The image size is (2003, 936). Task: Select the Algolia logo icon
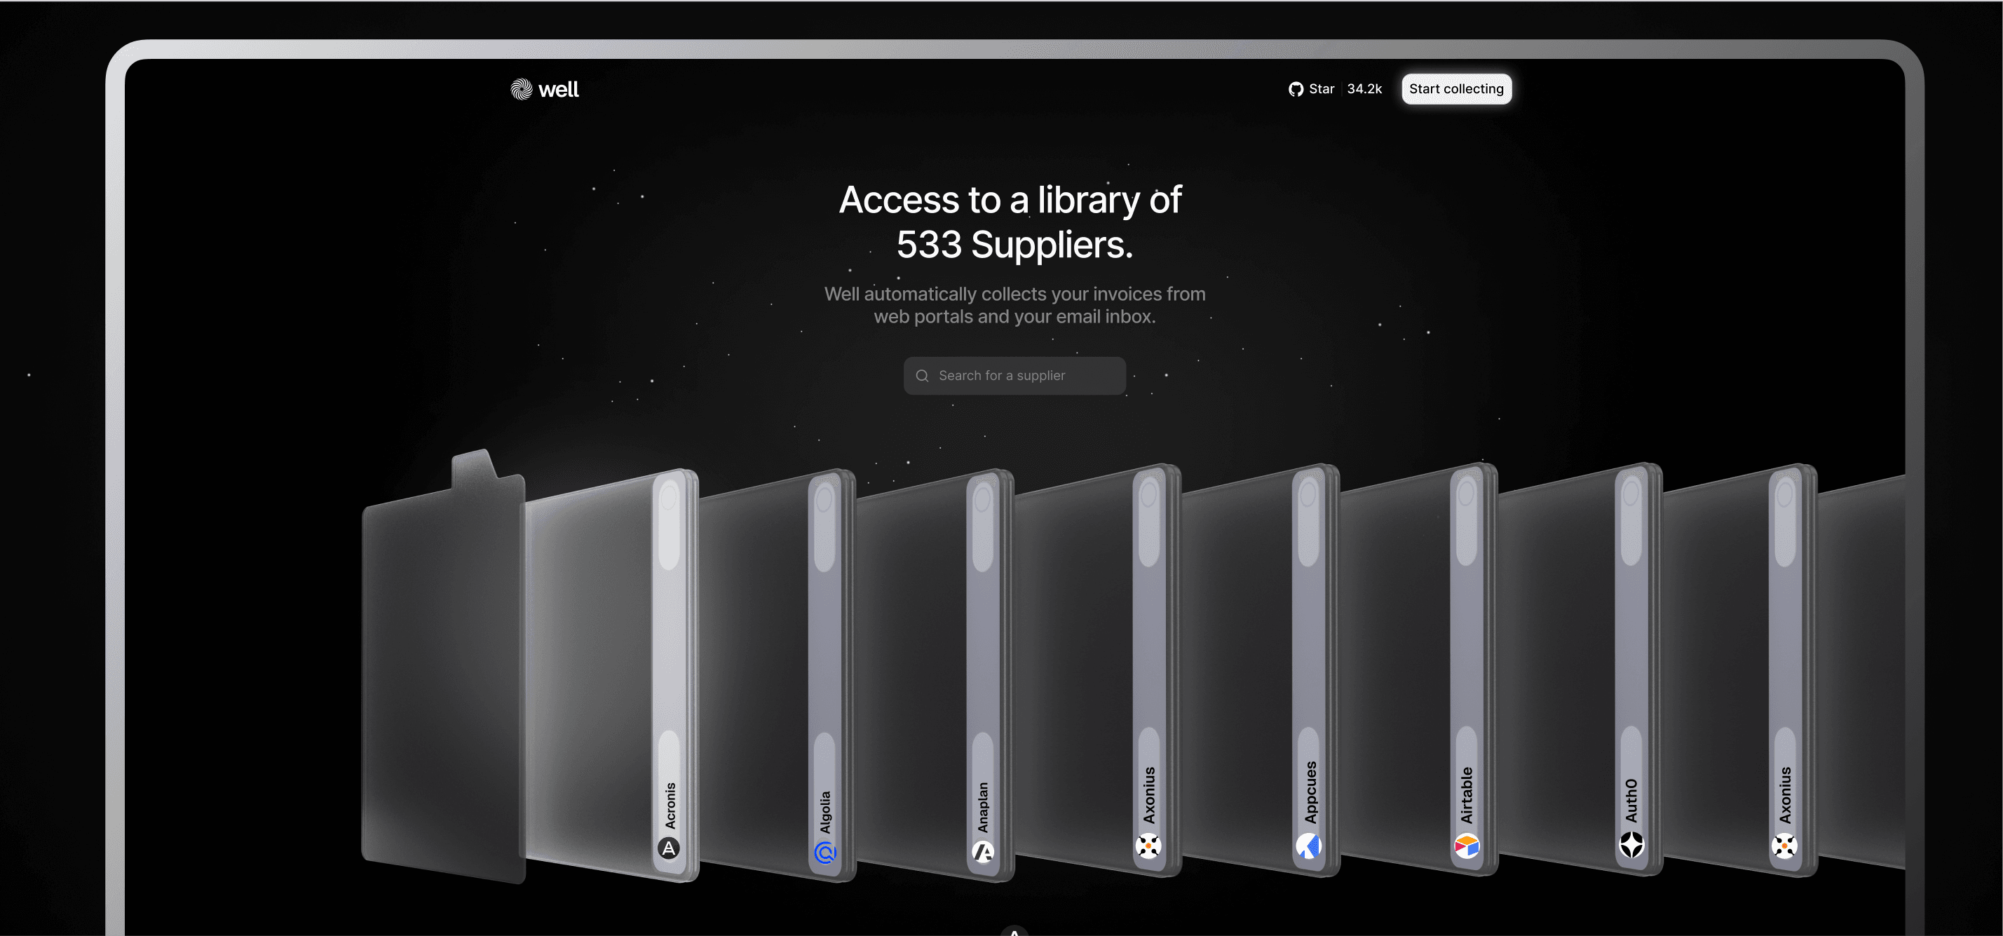click(825, 853)
